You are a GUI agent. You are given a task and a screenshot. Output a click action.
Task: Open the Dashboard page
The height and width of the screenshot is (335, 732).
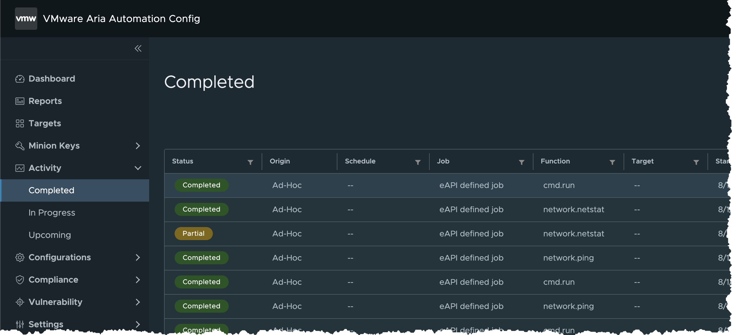tap(52, 79)
